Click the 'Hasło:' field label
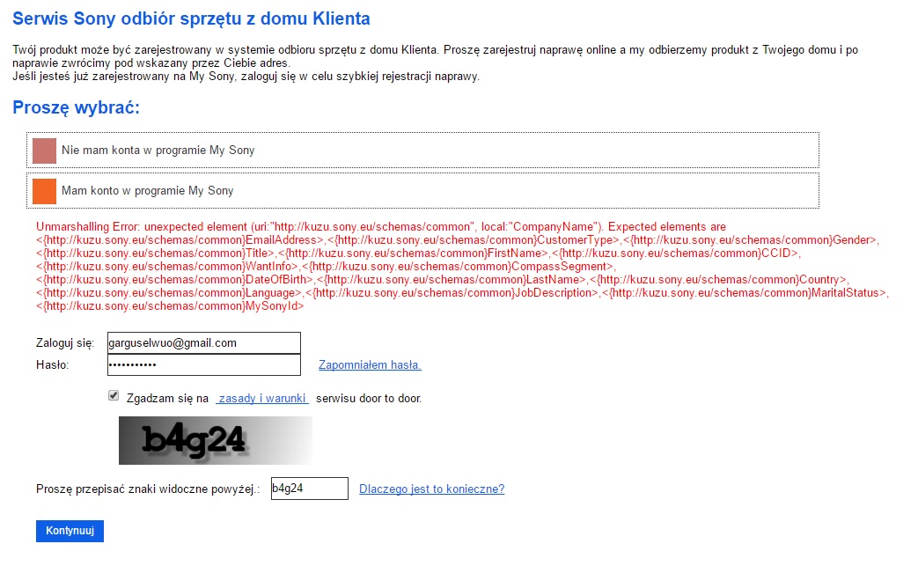 (x=52, y=364)
